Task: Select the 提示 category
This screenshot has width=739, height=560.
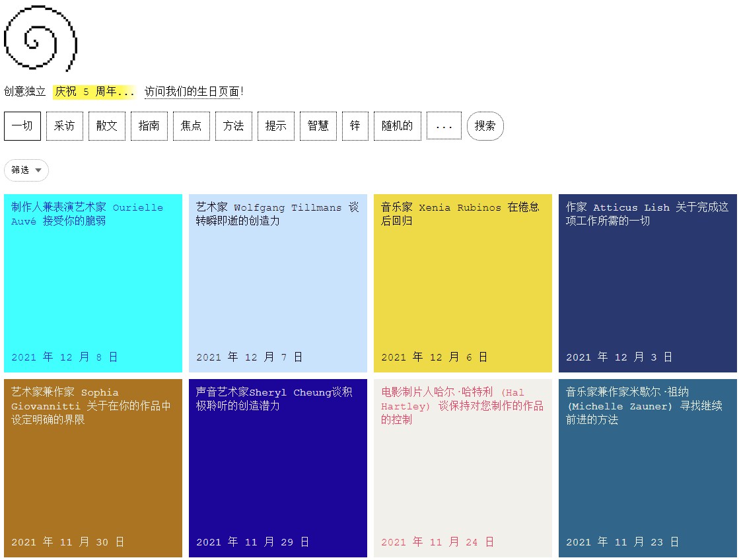Action: 275,126
